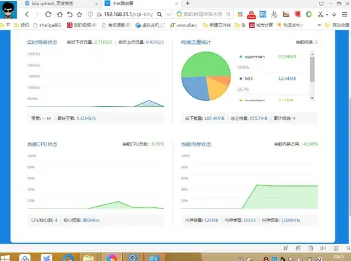351x261 pixels.
Task: Click the search box magnifier button
Action: pos(228,14)
